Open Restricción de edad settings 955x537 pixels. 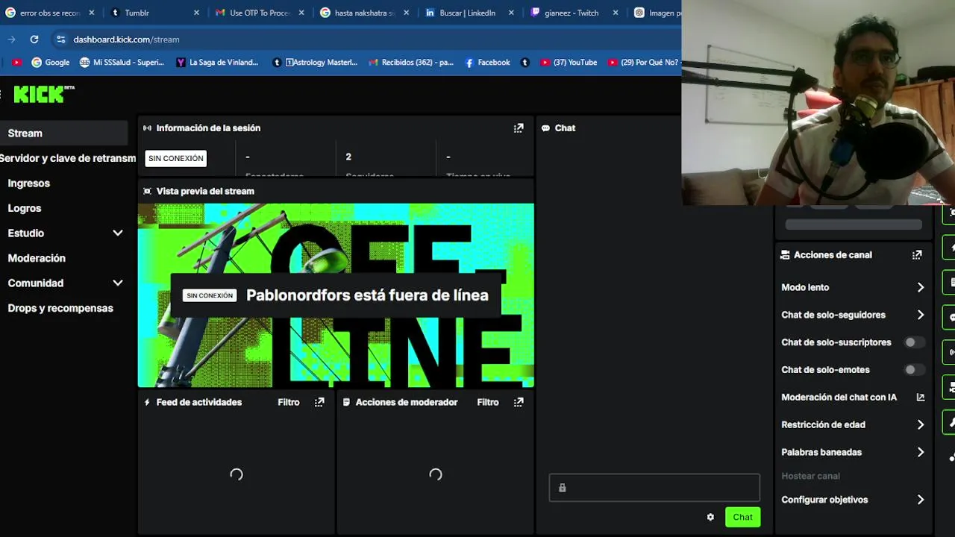853,424
